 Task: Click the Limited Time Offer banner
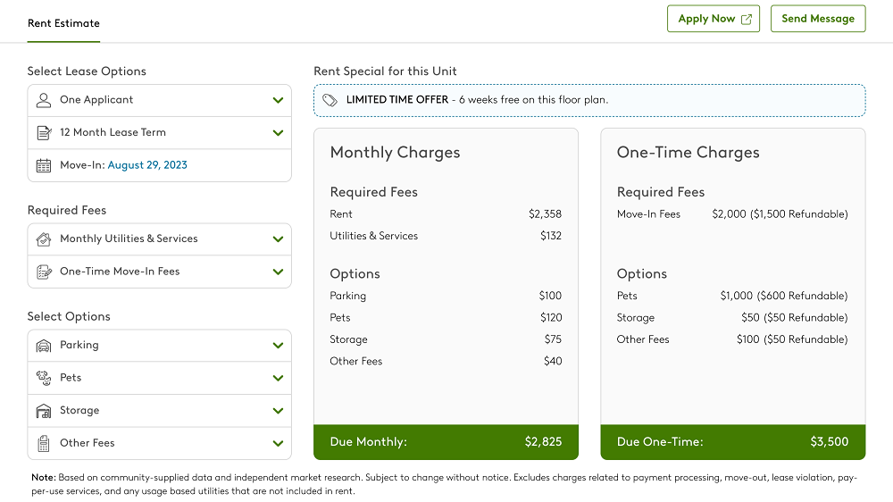589,100
